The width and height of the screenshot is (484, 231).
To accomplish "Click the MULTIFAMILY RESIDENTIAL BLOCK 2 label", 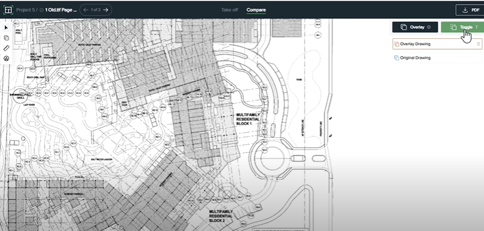I will pos(221,216).
